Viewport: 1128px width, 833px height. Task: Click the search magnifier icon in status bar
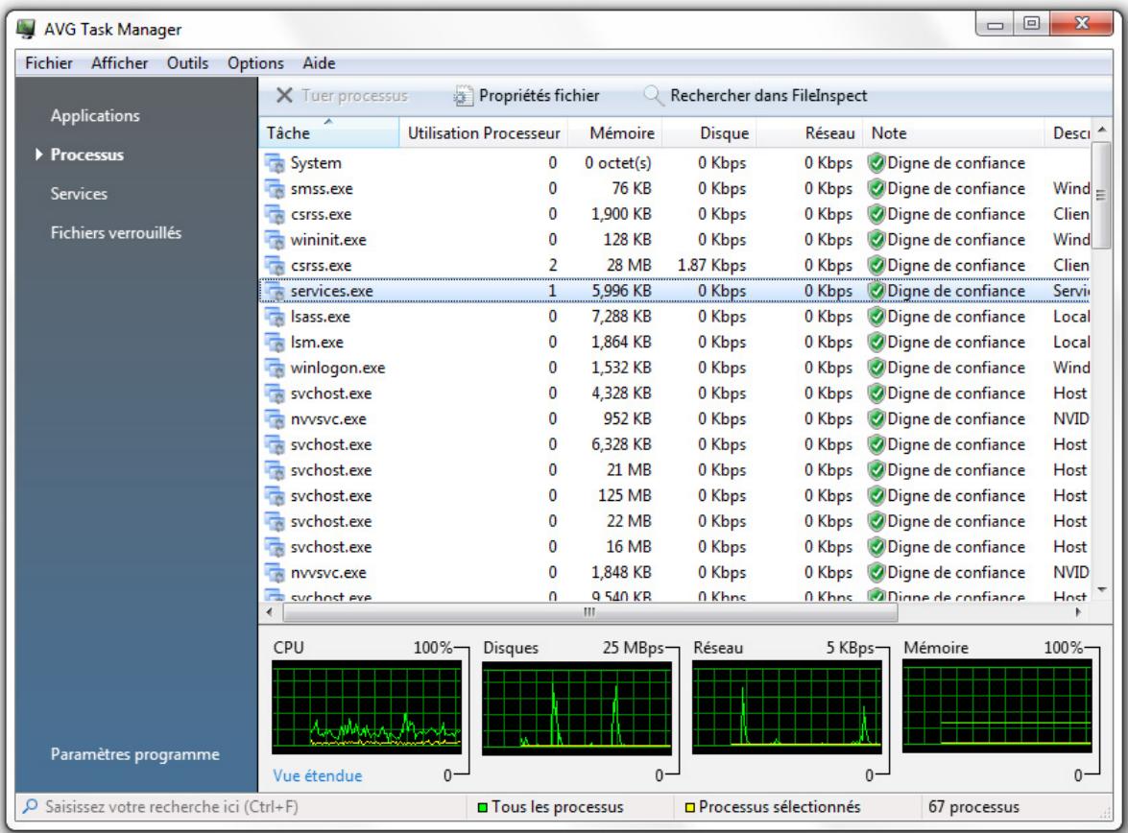point(30,806)
